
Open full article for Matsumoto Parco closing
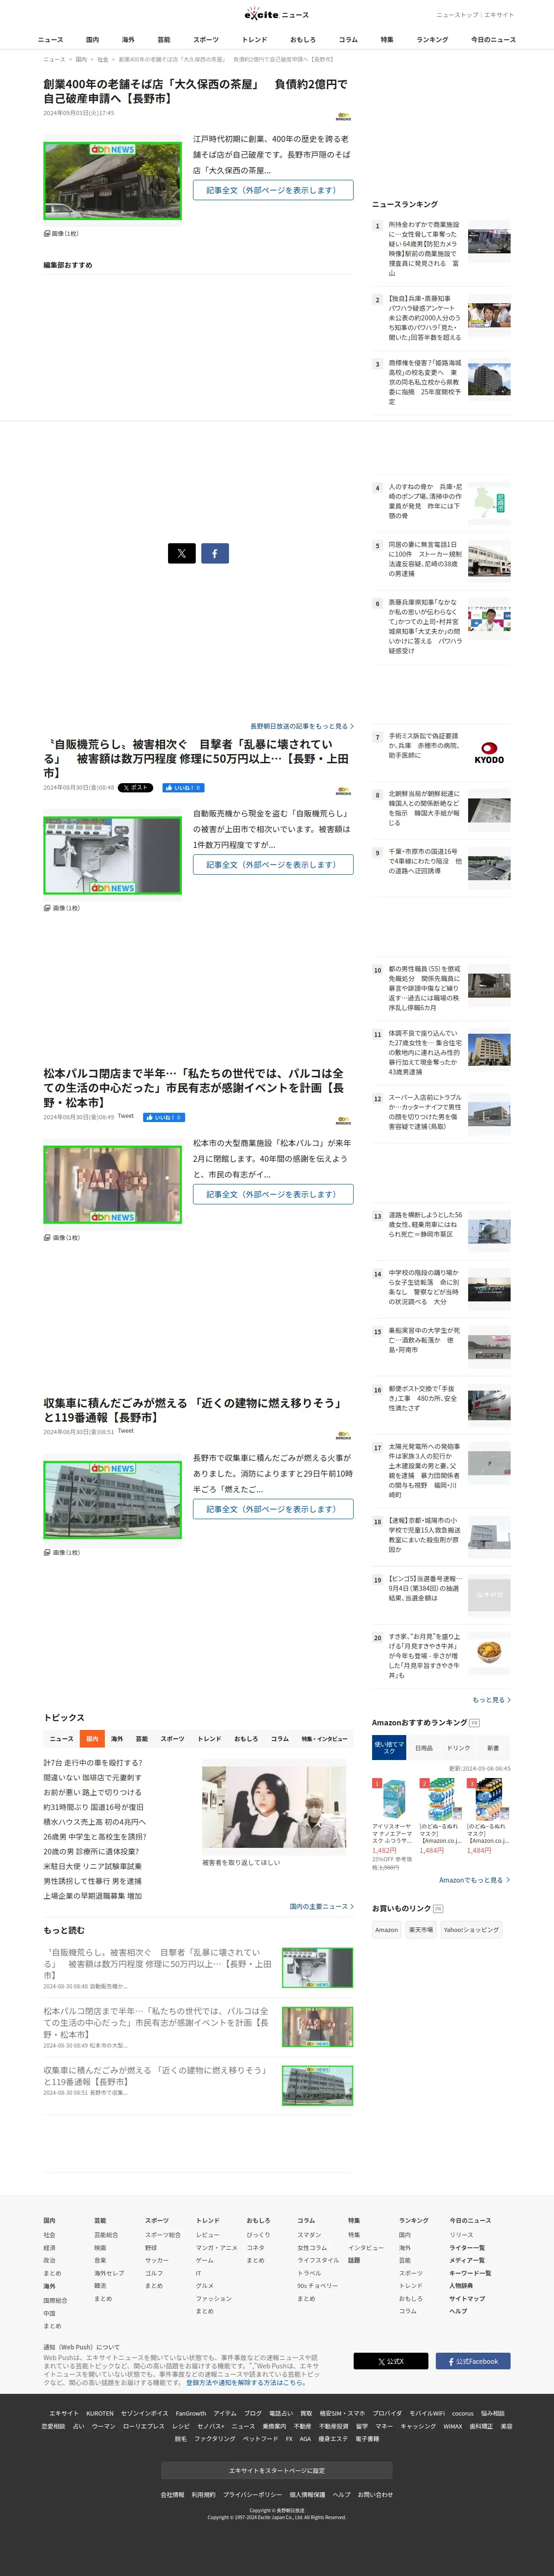pos(272,1194)
